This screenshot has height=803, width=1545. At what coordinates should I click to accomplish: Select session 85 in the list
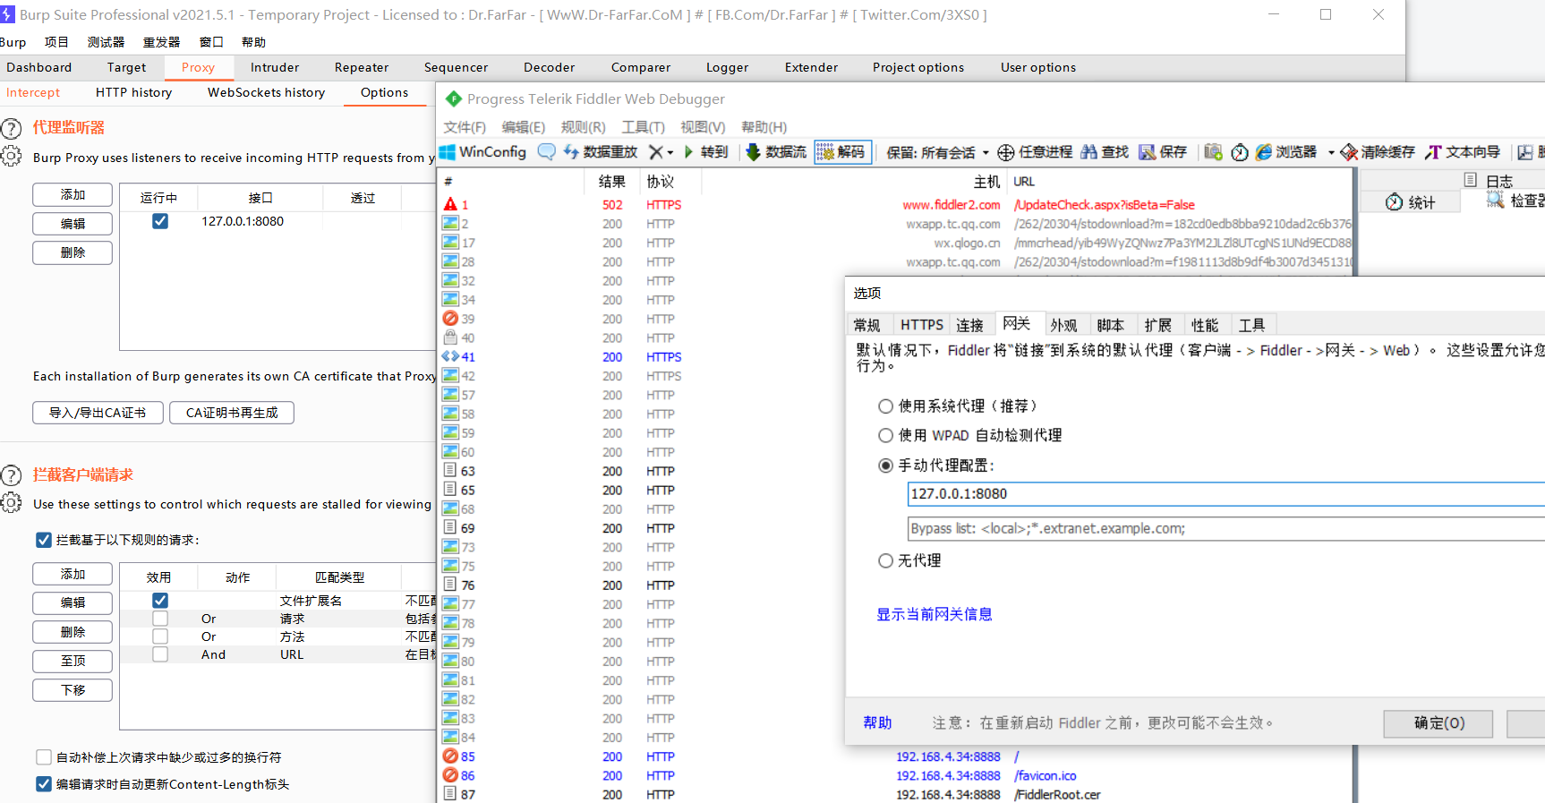tap(896, 756)
